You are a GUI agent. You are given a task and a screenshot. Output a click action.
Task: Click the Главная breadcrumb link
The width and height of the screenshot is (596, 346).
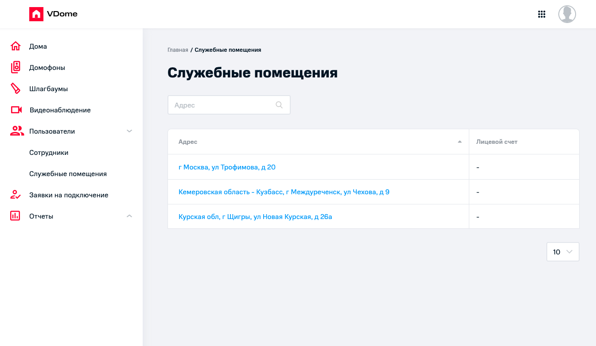click(x=178, y=50)
